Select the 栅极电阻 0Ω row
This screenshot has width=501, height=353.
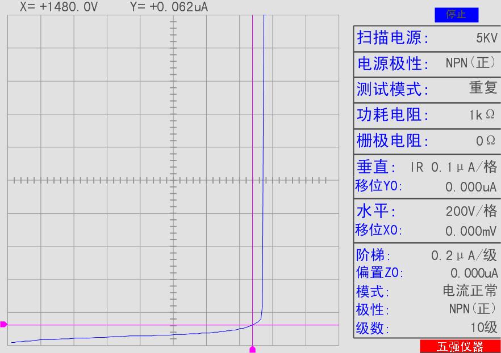coord(427,140)
